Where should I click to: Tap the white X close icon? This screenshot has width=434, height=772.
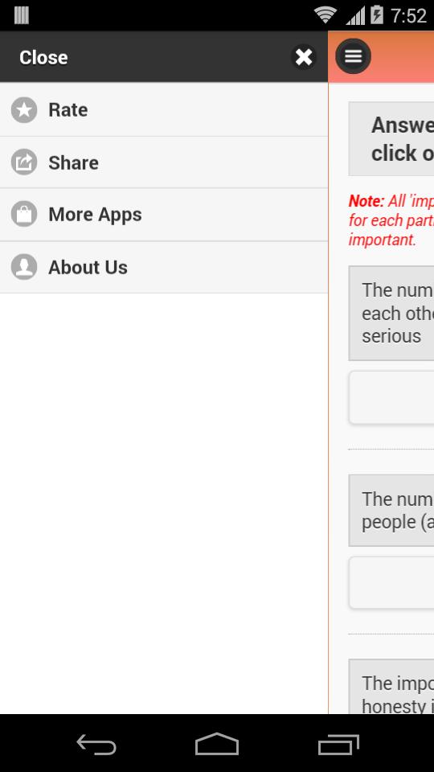click(x=304, y=57)
